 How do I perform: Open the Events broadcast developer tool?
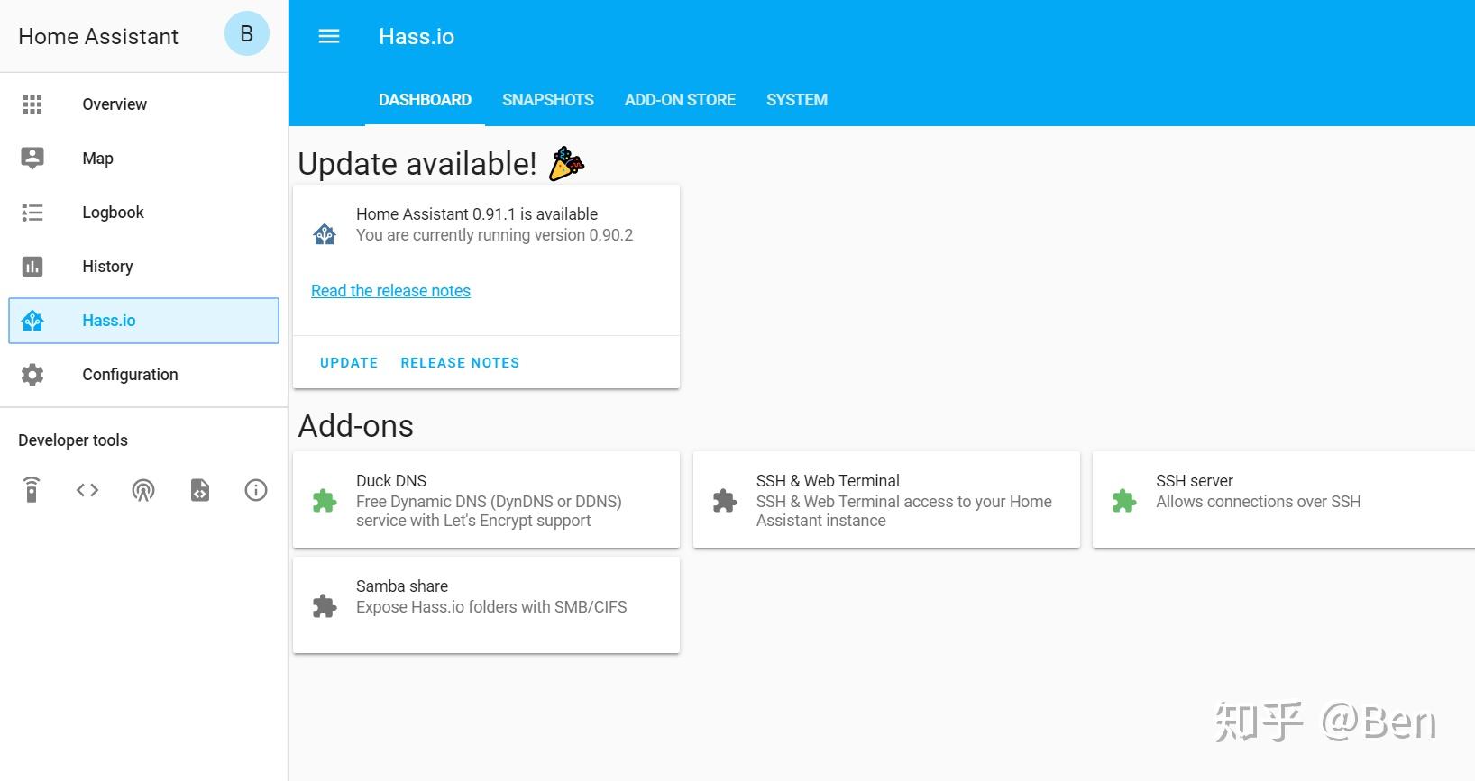coord(143,490)
